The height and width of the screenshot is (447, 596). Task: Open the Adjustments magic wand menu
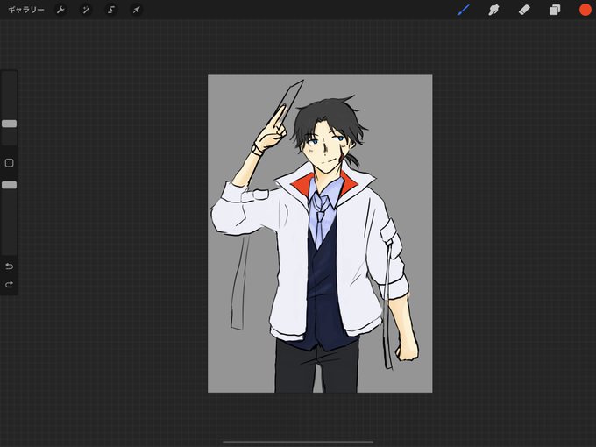tap(86, 10)
